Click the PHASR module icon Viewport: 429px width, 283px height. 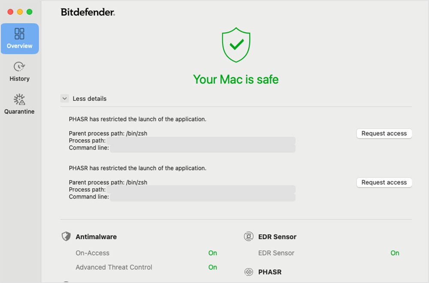coord(248,272)
